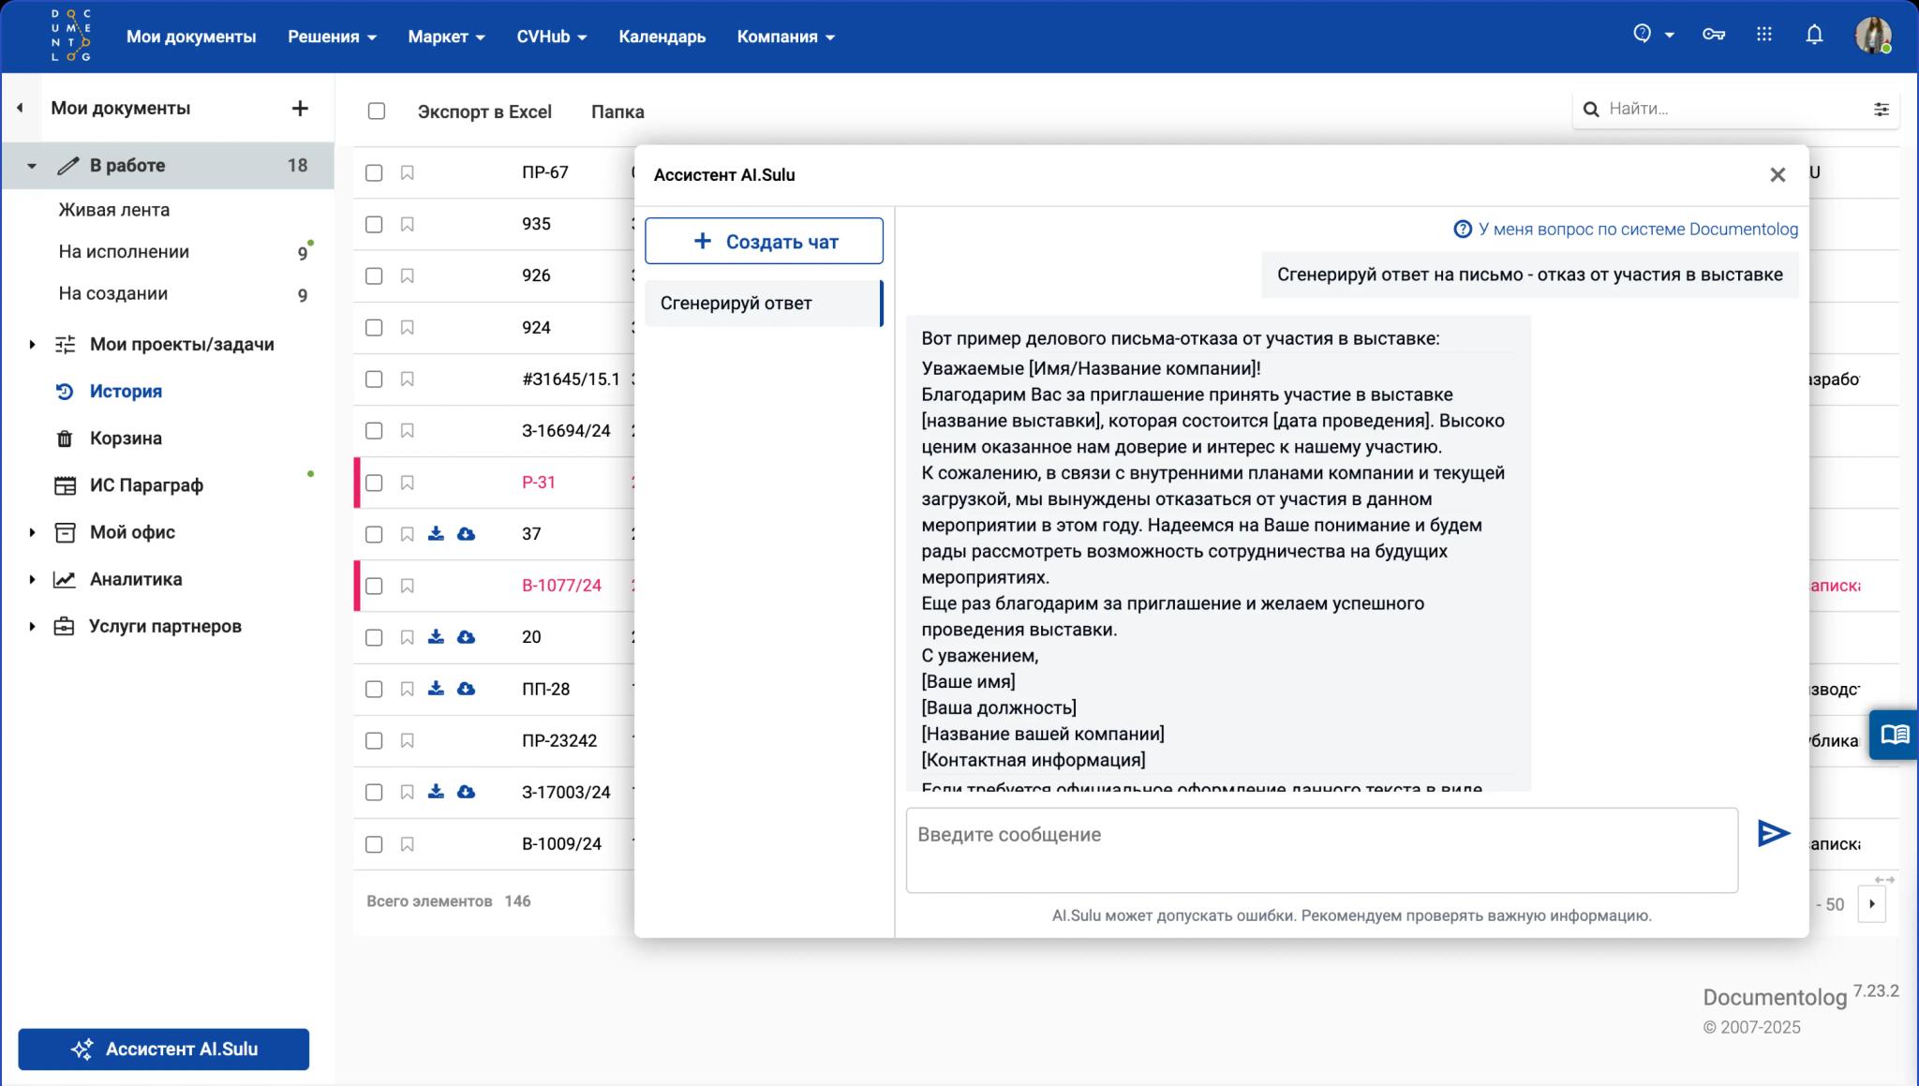The height and width of the screenshot is (1086, 1919).
Task: Expand the Мой офис tree item
Action: click(x=32, y=532)
